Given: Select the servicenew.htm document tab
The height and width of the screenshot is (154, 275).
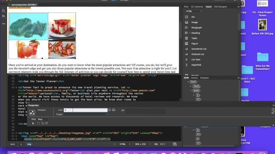Looking at the screenshot, I should (24, 5).
